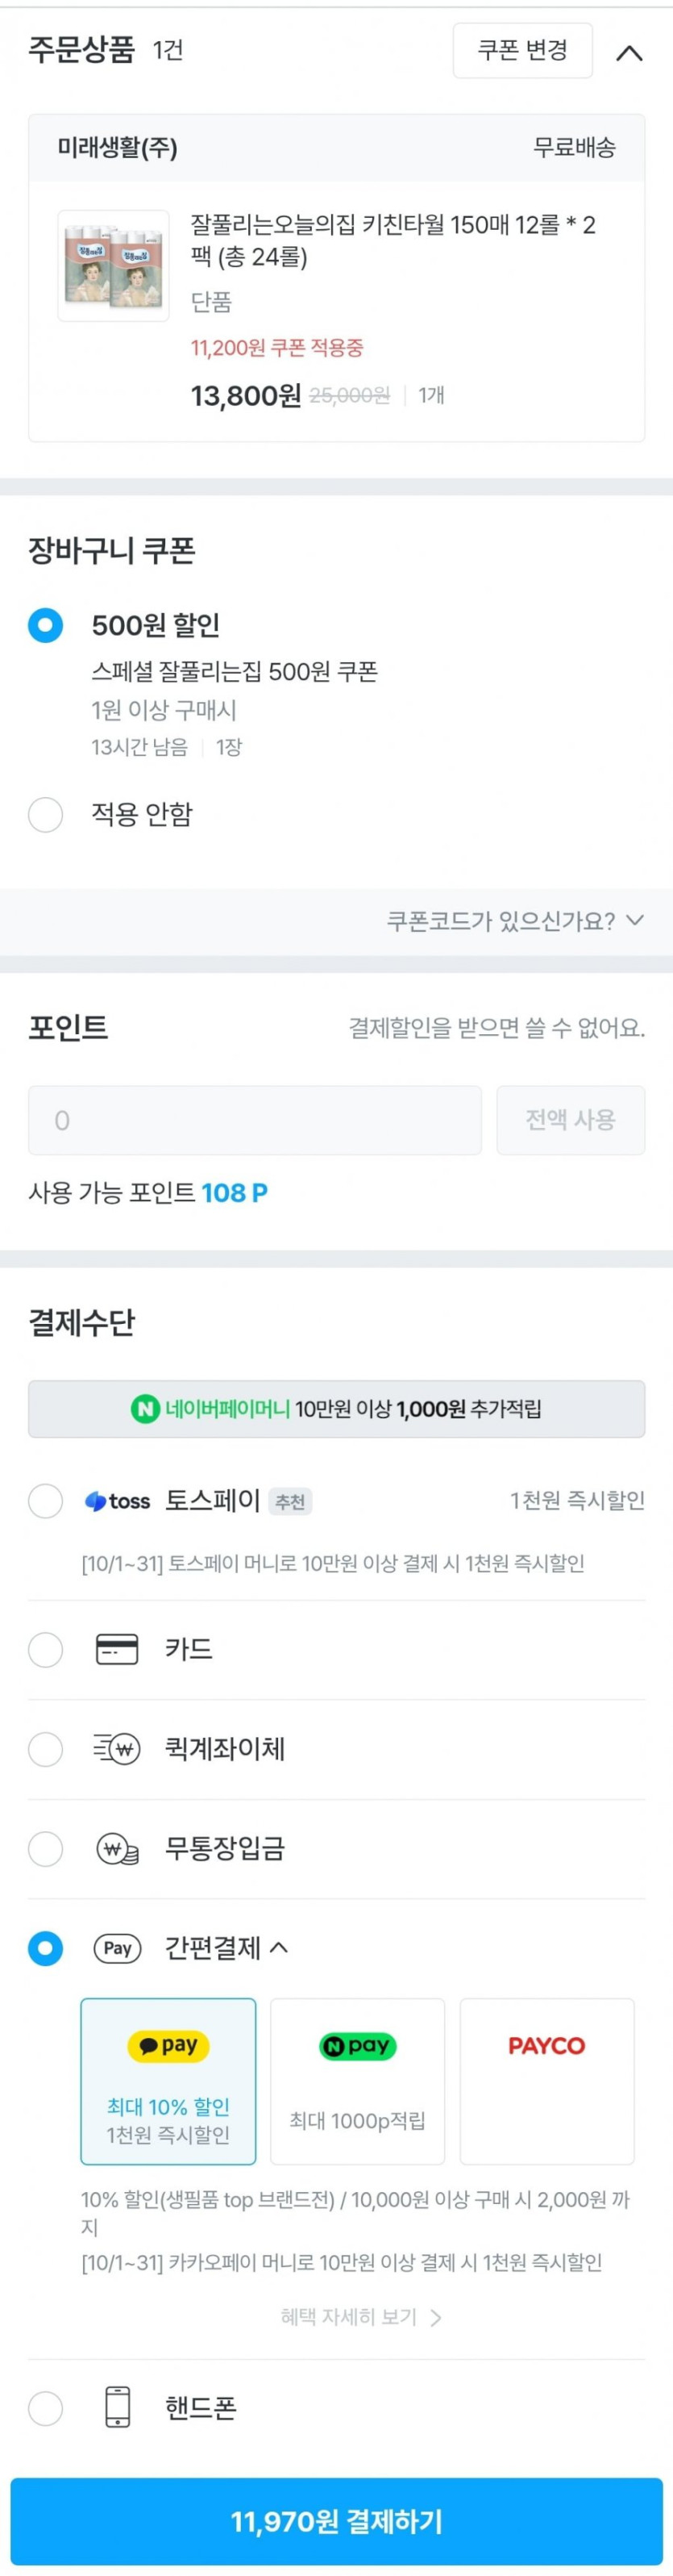Select the 적용 안함 radio option
The height and width of the screenshot is (2576, 673).
[x=45, y=814]
